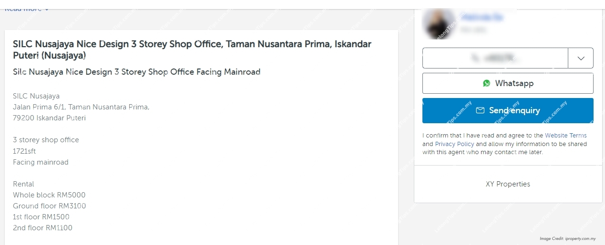Click the Whole block RM5000 line
Image resolution: width=605 pixels, height=245 pixels.
pos(49,195)
